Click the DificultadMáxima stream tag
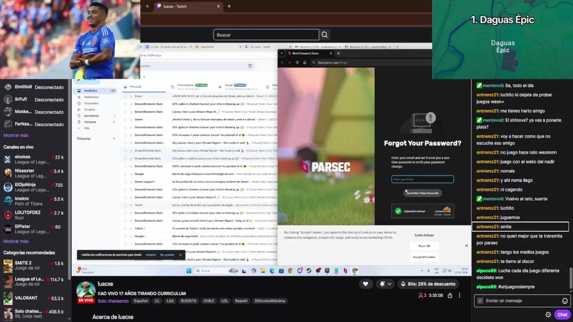Screen dimensions: 573x322 270,301
